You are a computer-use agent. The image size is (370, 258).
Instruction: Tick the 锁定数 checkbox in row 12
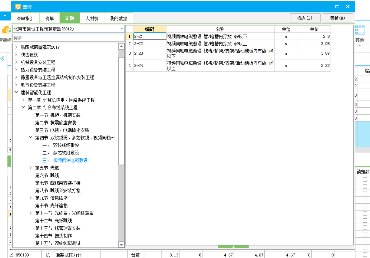[365, 255]
